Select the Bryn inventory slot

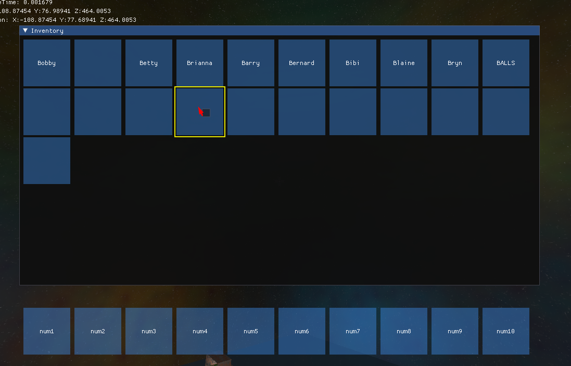click(454, 62)
